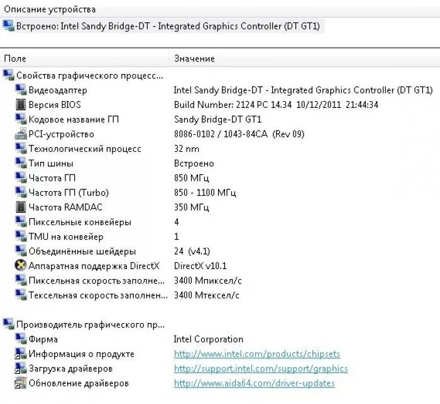Viewport: 440px width, 404px height.
Task: Click the icon beside Частота ГП
Action: [x=21, y=178]
